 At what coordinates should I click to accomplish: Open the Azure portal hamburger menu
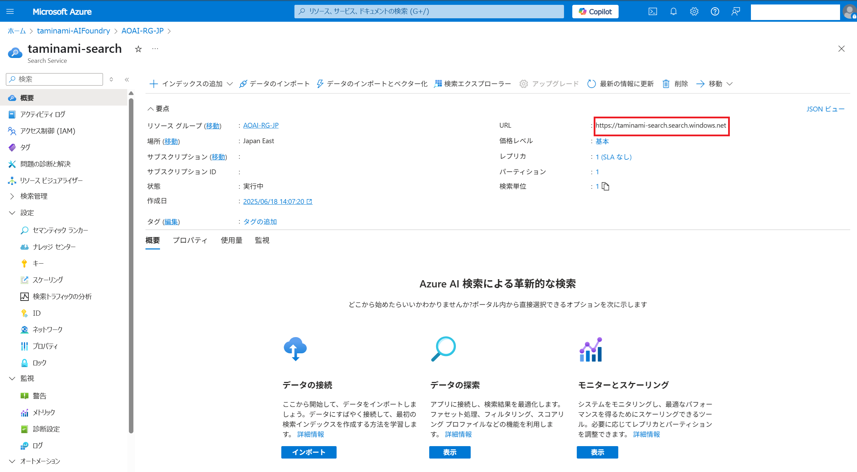pyautogui.click(x=10, y=12)
